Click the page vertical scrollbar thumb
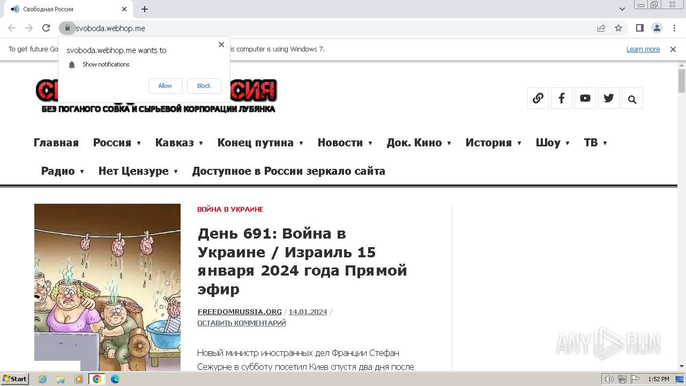This screenshot has height=386, width=686. 682,81
